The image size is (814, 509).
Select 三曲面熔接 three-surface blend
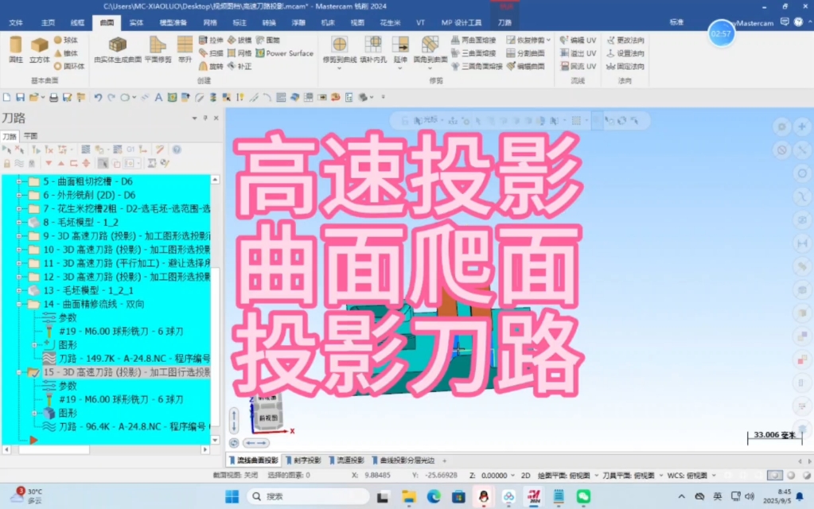tap(473, 53)
